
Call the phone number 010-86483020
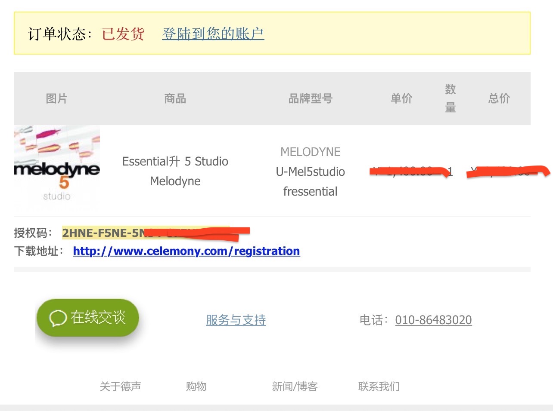pos(434,320)
